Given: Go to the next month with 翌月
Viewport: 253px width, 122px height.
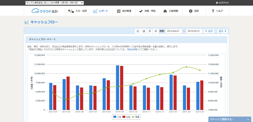Looking at the screenshot, I should tap(223, 31).
